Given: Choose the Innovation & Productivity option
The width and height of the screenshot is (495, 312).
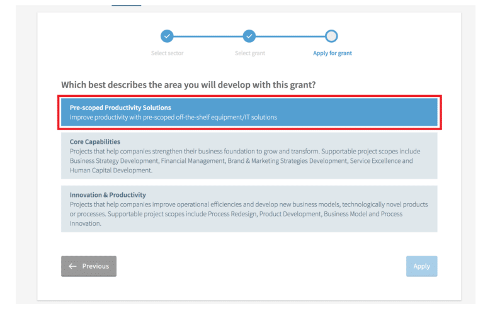Looking at the screenshot, I should point(249,209).
